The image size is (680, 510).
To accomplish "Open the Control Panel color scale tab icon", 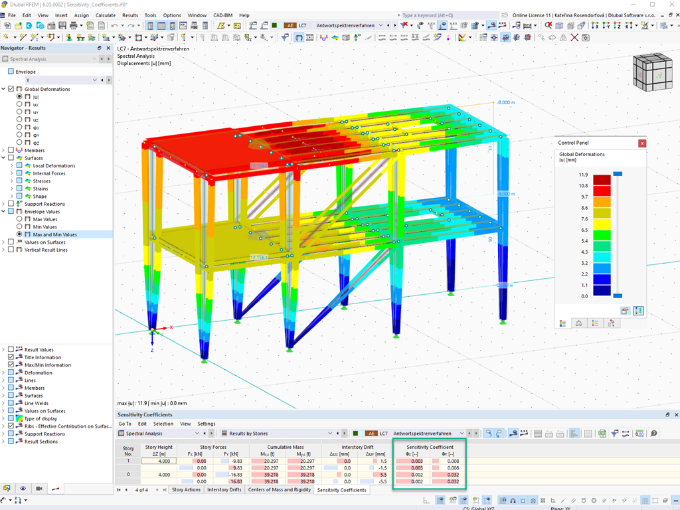I will click(x=562, y=323).
